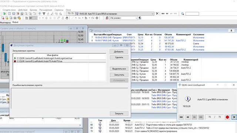237x133 pixels.
Task: Jump to first message in QUIK message window
Action: pos(181,117)
